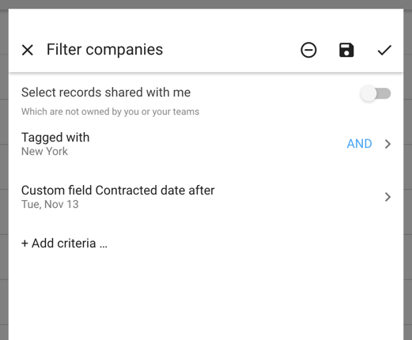The image size is (412, 340).
Task: Save the filter with the floppy disk icon
Action: point(346,50)
